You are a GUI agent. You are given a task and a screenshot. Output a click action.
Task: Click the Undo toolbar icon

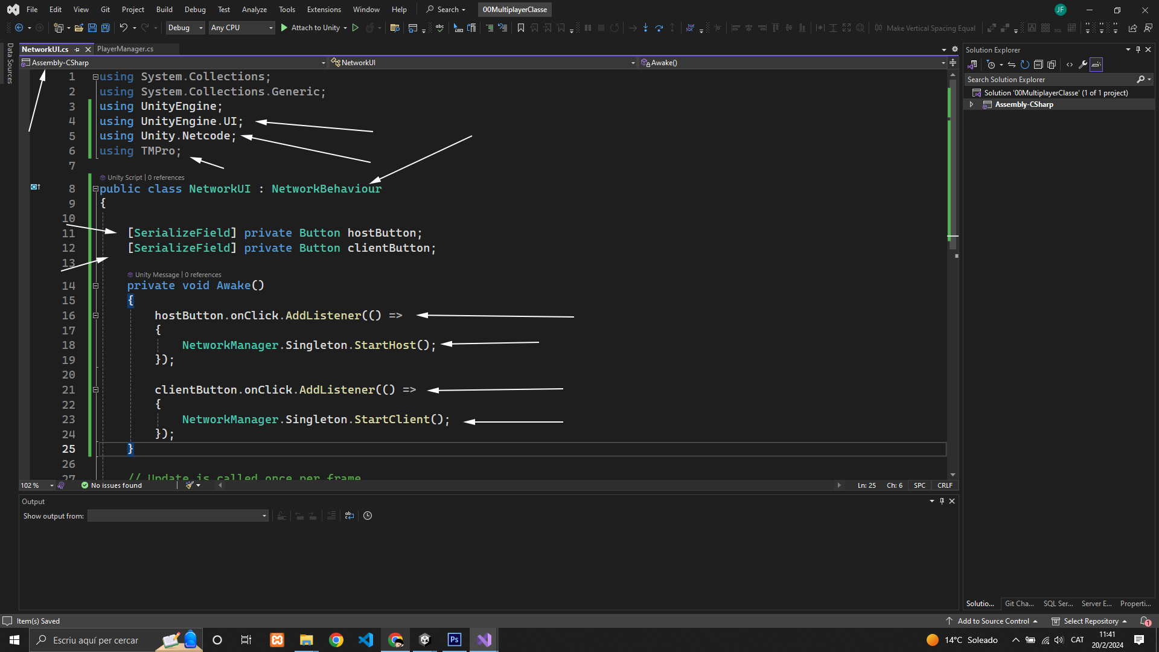123,28
